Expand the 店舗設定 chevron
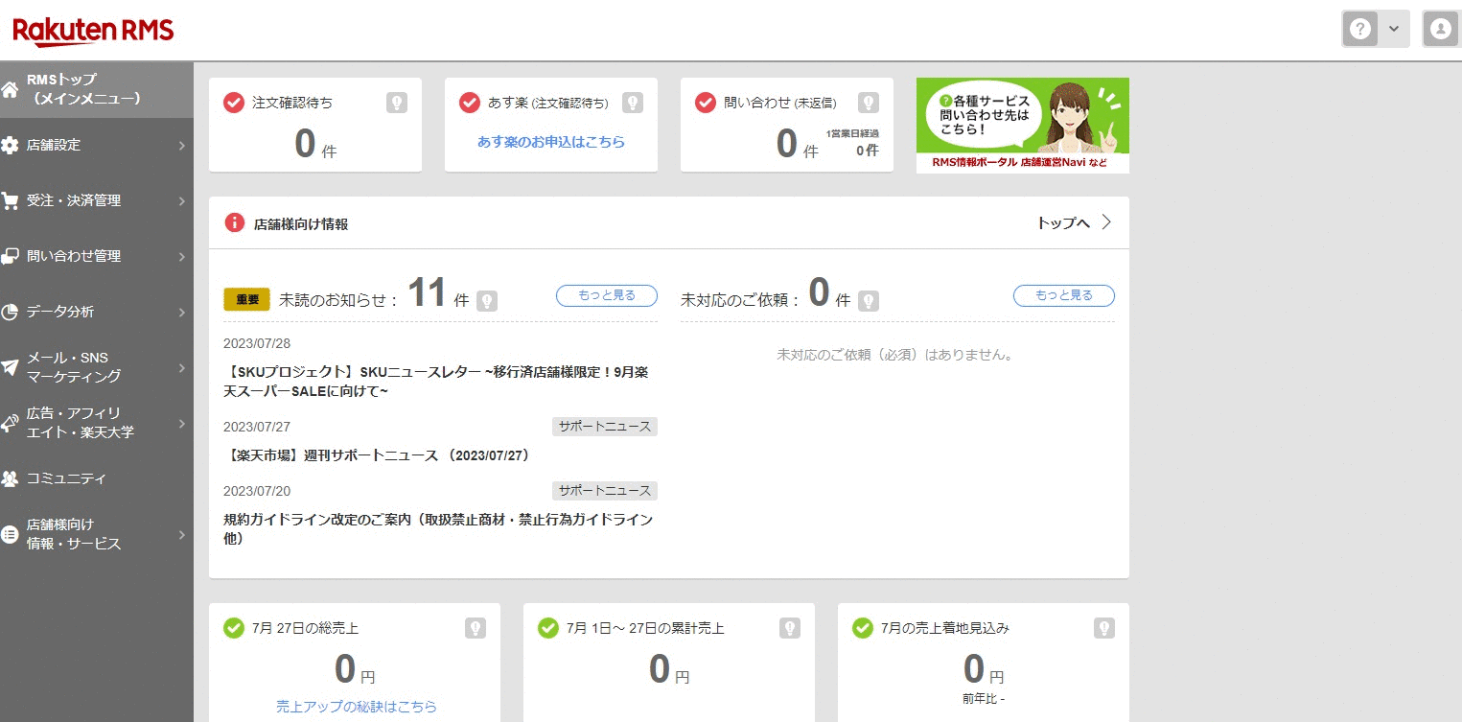 (x=182, y=146)
